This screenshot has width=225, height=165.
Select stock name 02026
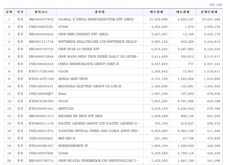[63, 71]
